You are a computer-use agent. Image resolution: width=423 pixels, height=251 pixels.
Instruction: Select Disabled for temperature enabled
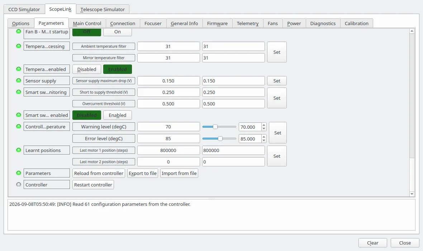click(x=87, y=69)
